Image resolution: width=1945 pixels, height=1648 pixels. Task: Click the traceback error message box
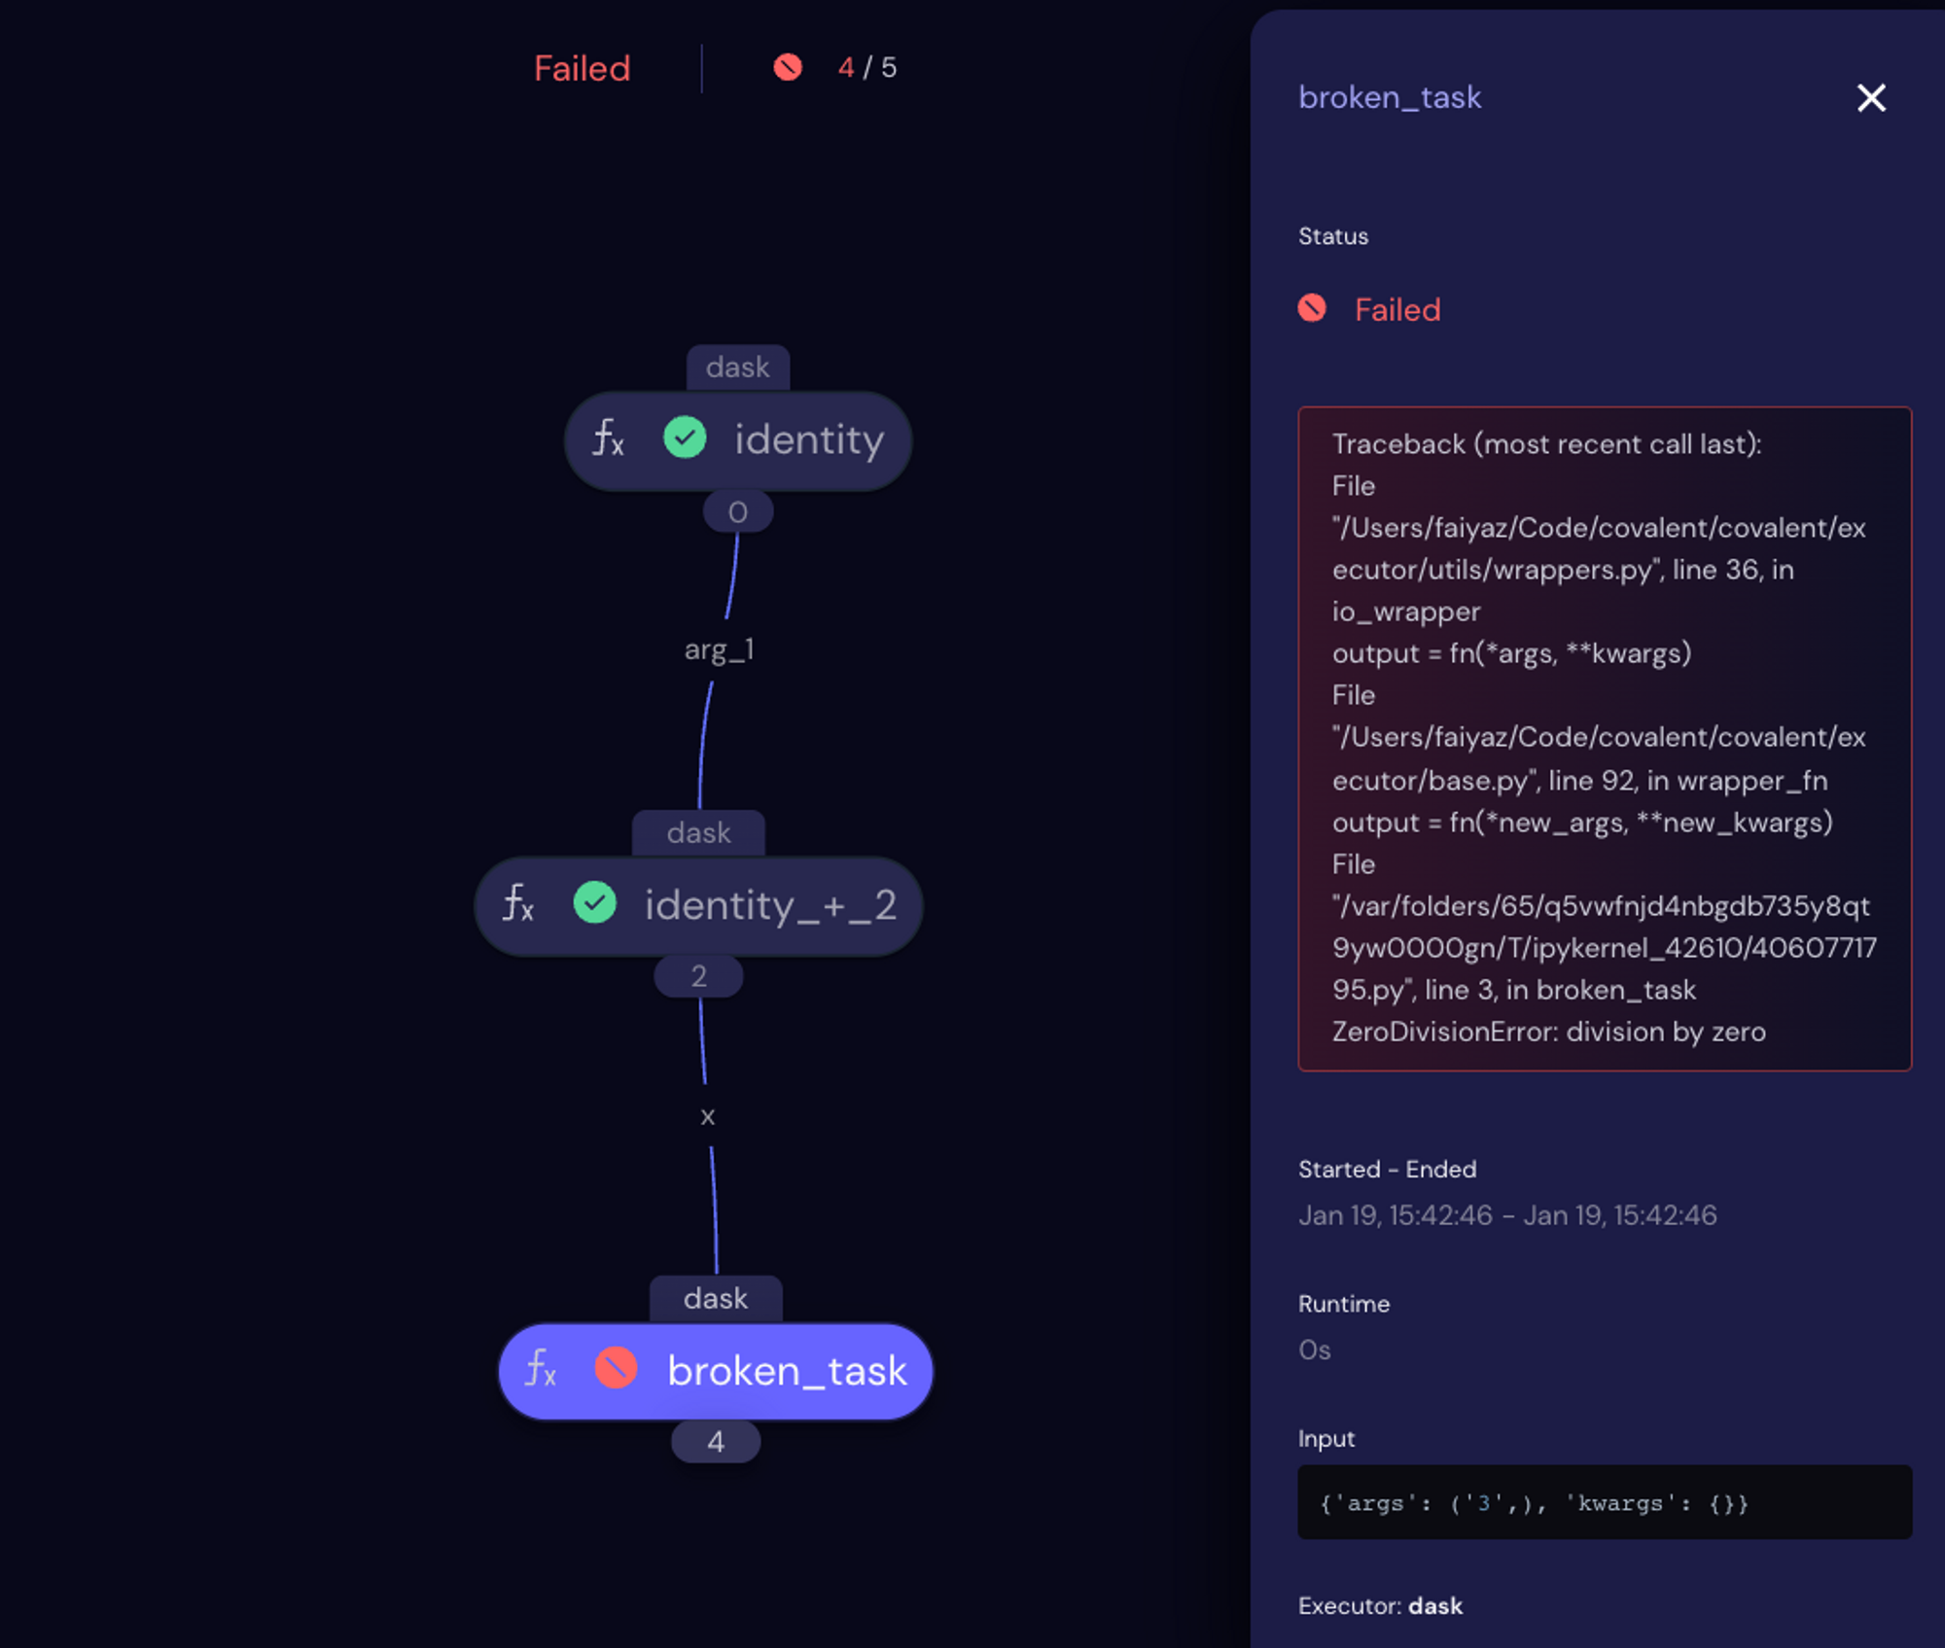point(1605,737)
